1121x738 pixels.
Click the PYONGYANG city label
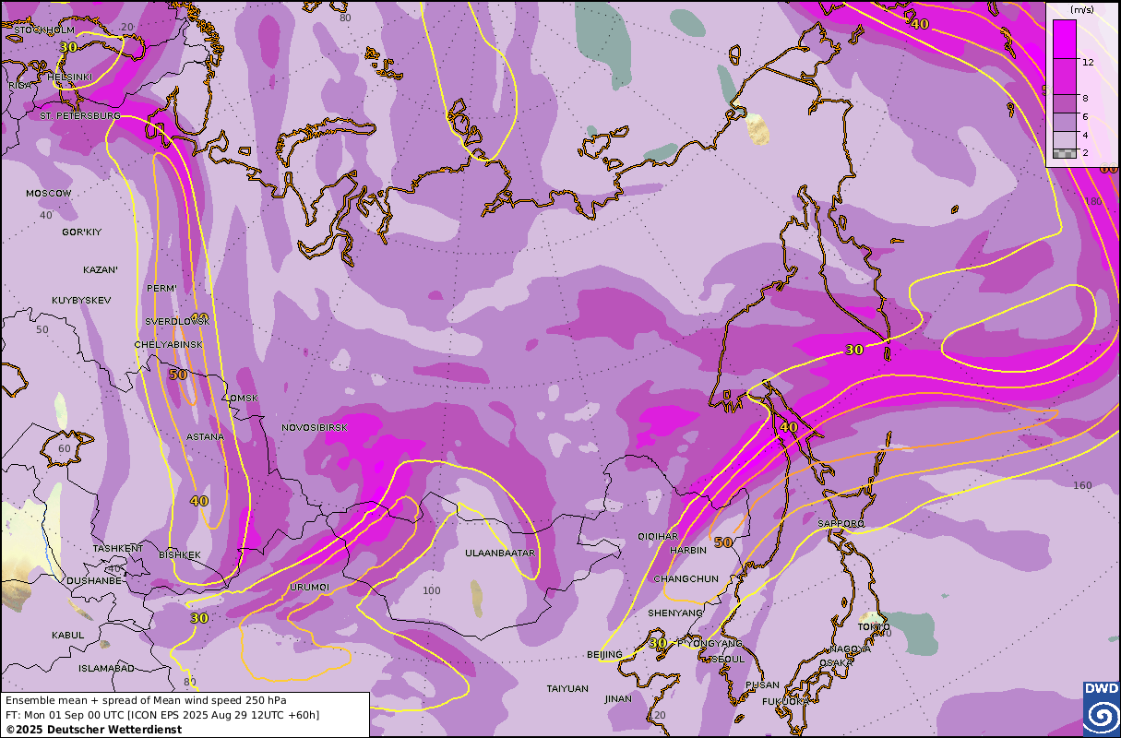tap(710, 643)
